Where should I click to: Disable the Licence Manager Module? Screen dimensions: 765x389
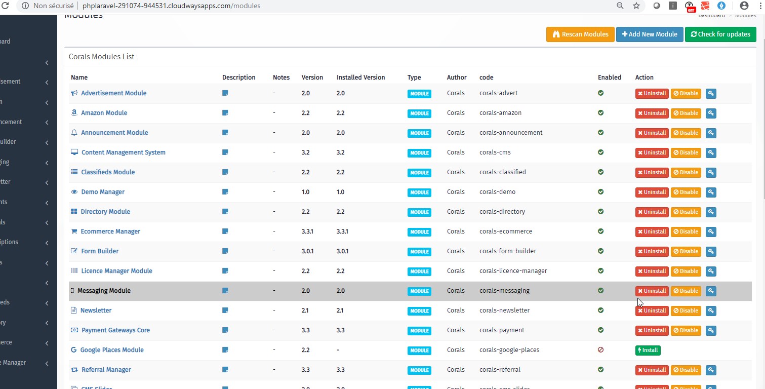(x=686, y=271)
